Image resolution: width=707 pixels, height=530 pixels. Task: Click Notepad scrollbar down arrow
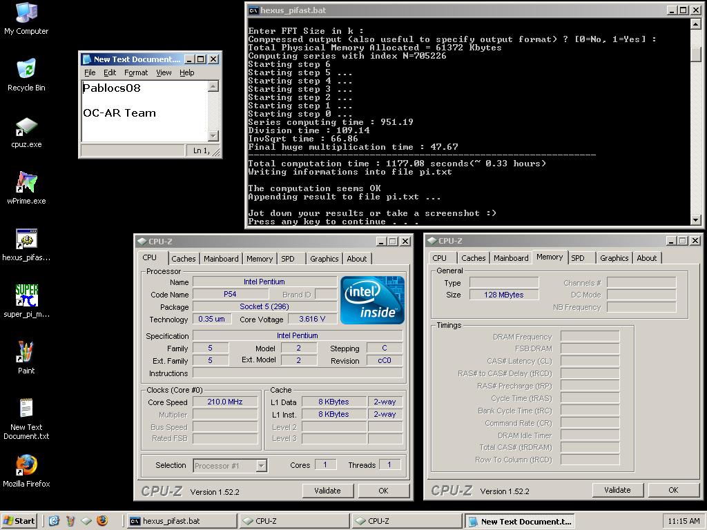click(x=214, y=136)
